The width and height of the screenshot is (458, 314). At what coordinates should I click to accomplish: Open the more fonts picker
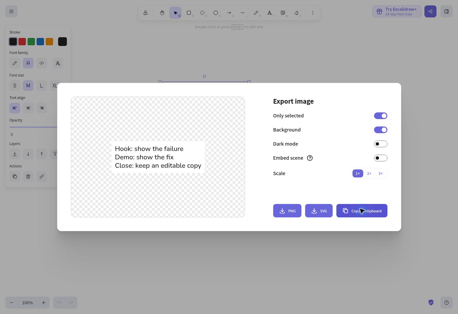pyautogui.click(x=58, y=63)
